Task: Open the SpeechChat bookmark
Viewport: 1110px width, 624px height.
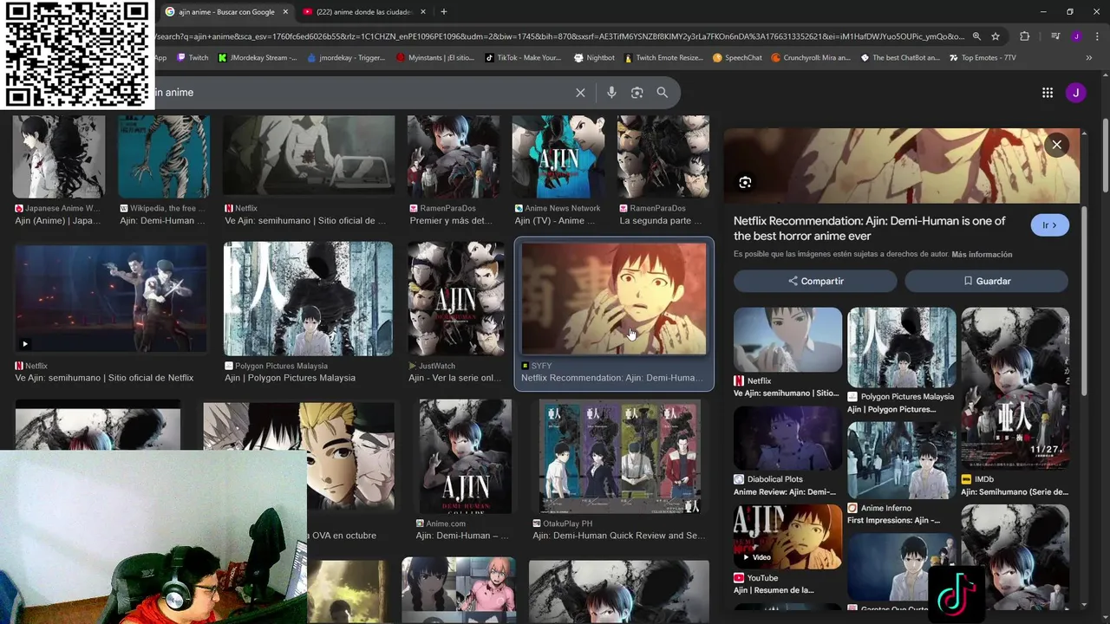Action: (x=737, y=58)
